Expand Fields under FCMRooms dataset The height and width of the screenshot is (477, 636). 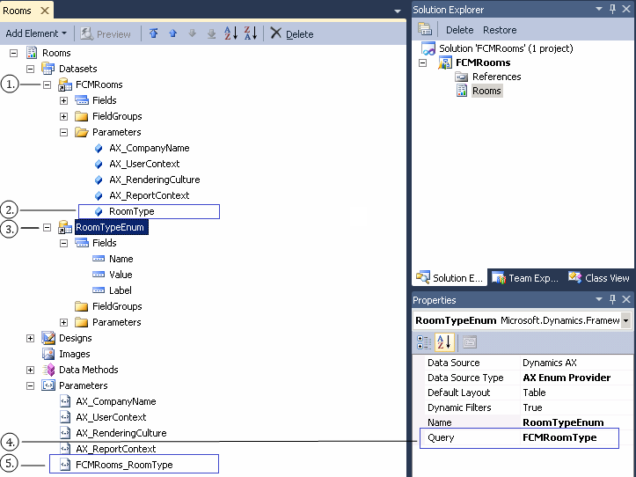pos(63,100)
